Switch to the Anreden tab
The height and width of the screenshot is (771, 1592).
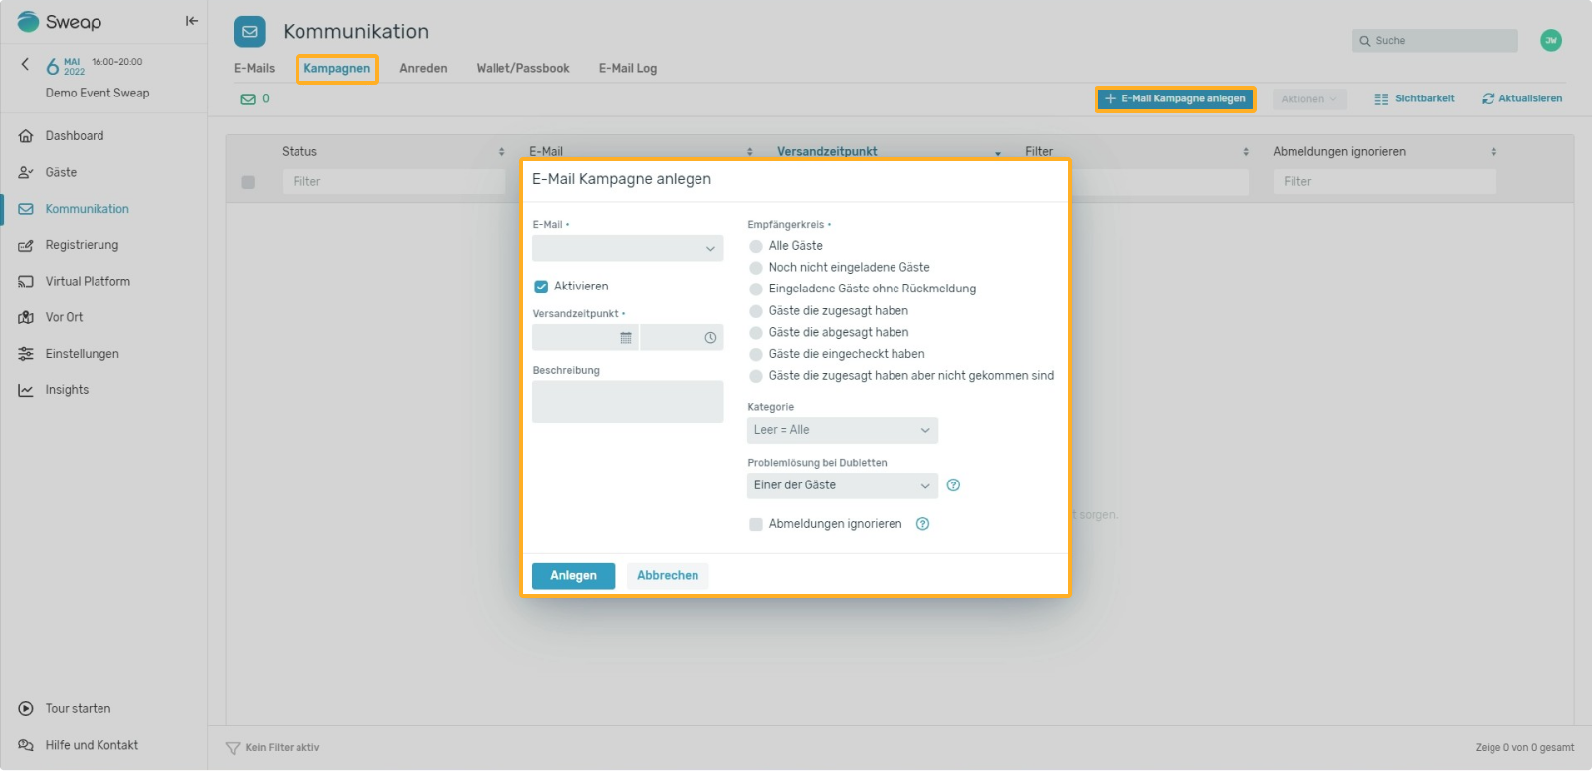coord(423,69)
